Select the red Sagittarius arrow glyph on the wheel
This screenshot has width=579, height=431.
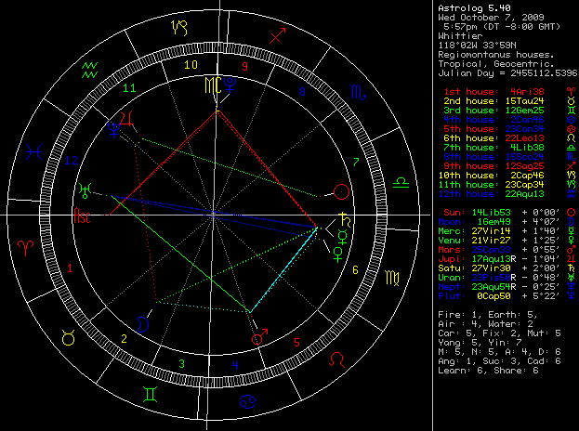(x=276, y=37)
